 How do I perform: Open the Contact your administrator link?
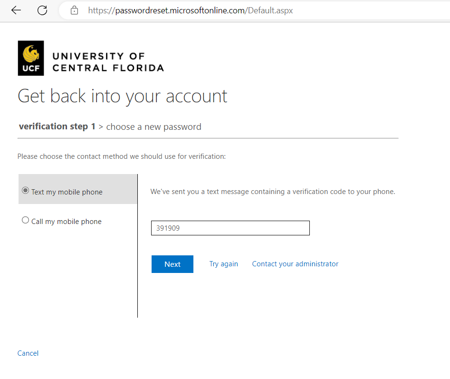(295, 264)
